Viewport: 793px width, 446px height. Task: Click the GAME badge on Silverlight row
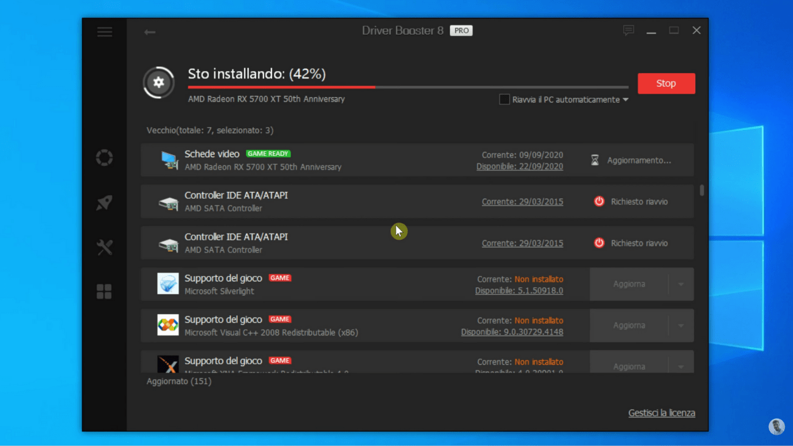280,278
